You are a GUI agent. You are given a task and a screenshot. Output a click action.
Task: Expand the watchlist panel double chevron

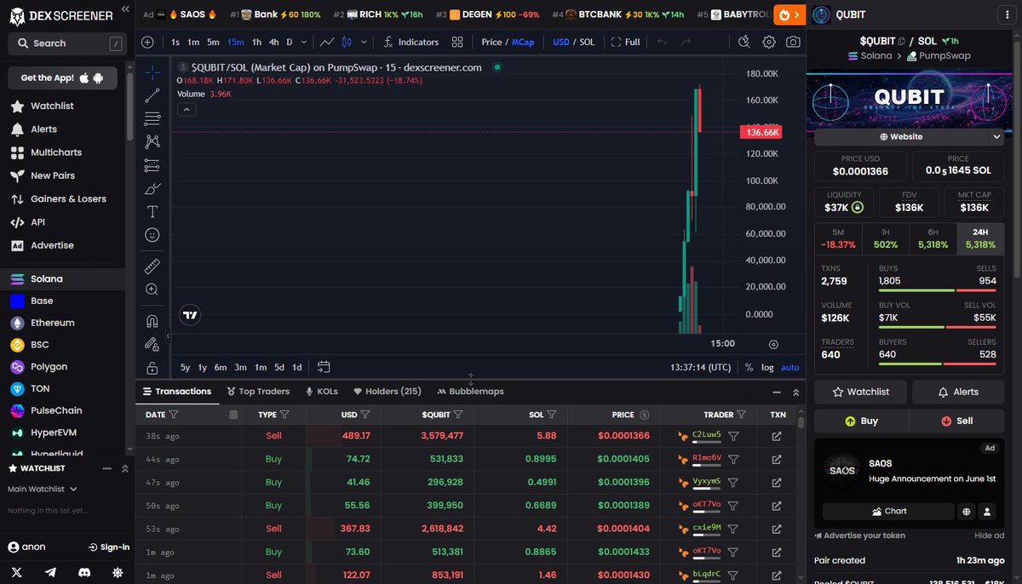(125, 468)
